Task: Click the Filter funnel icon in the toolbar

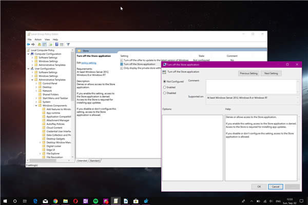Action: click(68, 44)
